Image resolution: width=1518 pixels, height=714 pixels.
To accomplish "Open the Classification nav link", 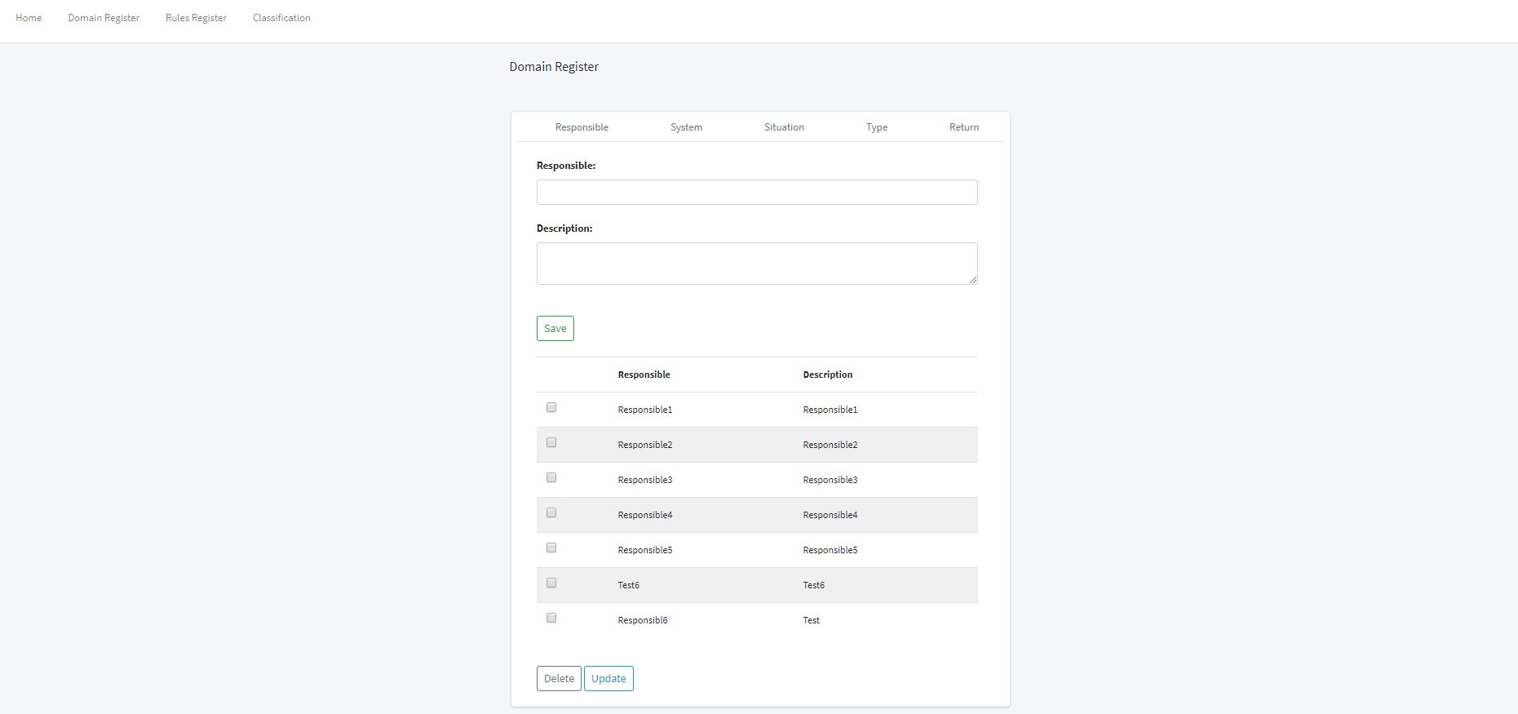I will pyautogui.click(x=281, y=18).
